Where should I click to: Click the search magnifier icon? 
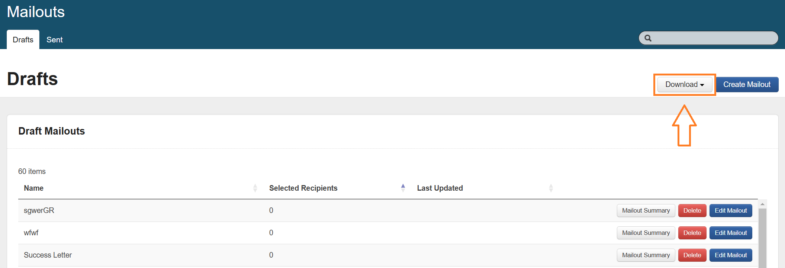coord(648,38)
